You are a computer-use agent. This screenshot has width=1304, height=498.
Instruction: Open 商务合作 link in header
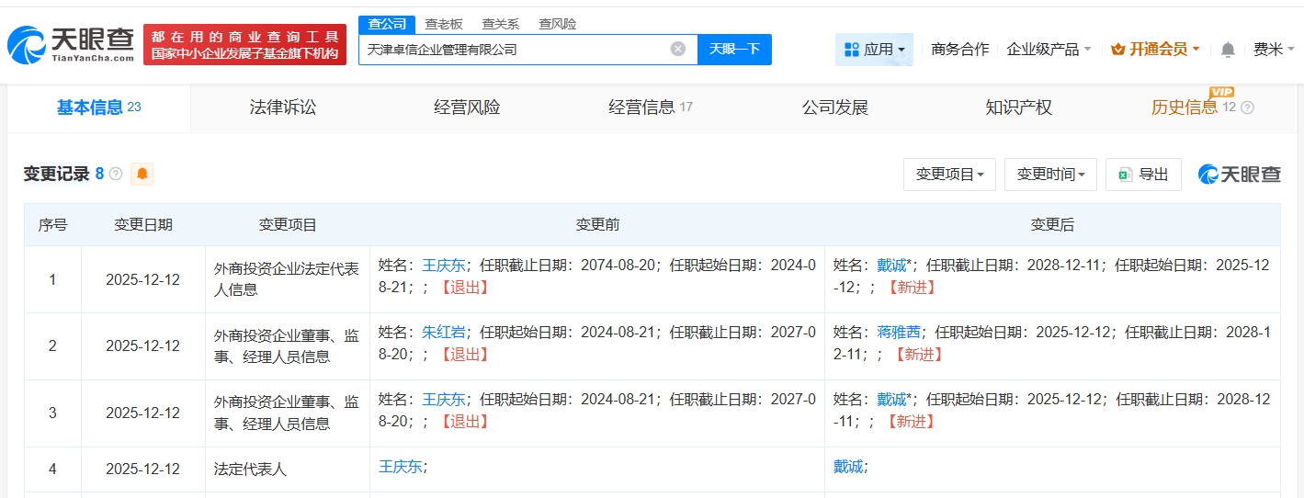[959, 50]
